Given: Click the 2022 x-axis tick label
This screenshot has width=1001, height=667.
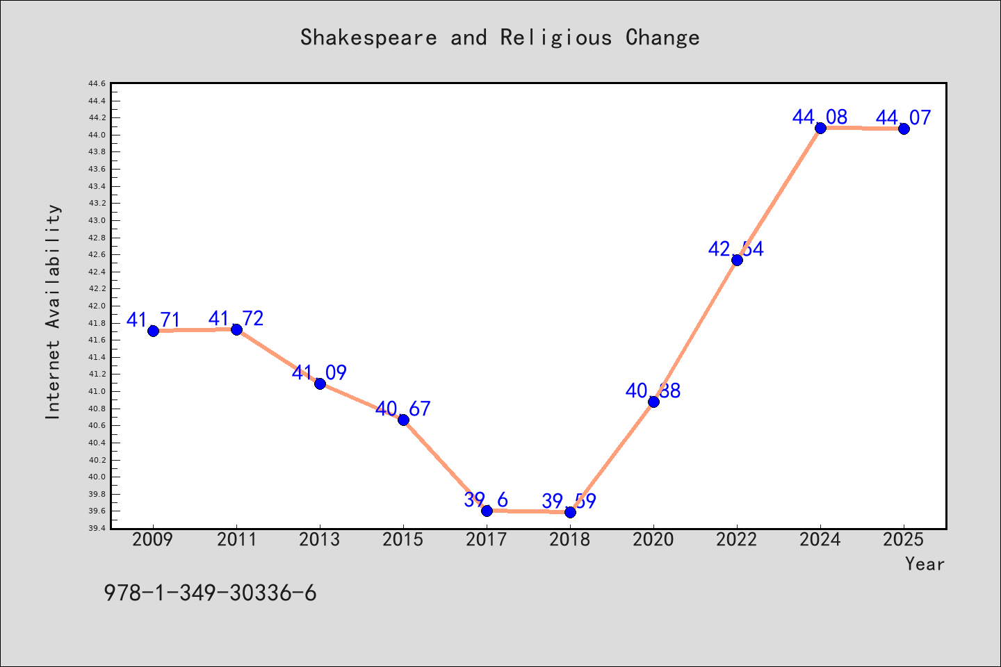Looking at the screenshot, I should tap(737, 540).
